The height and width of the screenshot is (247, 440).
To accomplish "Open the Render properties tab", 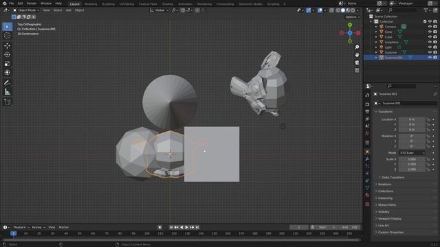I will (367, 104).
